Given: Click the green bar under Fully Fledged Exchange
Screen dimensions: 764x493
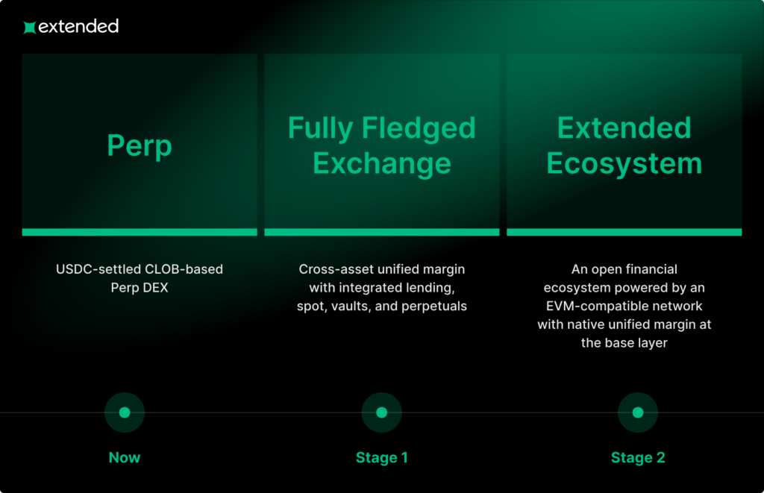Looking at the screenshot, I should 382,232.
